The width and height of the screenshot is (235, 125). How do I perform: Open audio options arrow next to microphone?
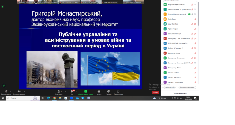[10, 91]
